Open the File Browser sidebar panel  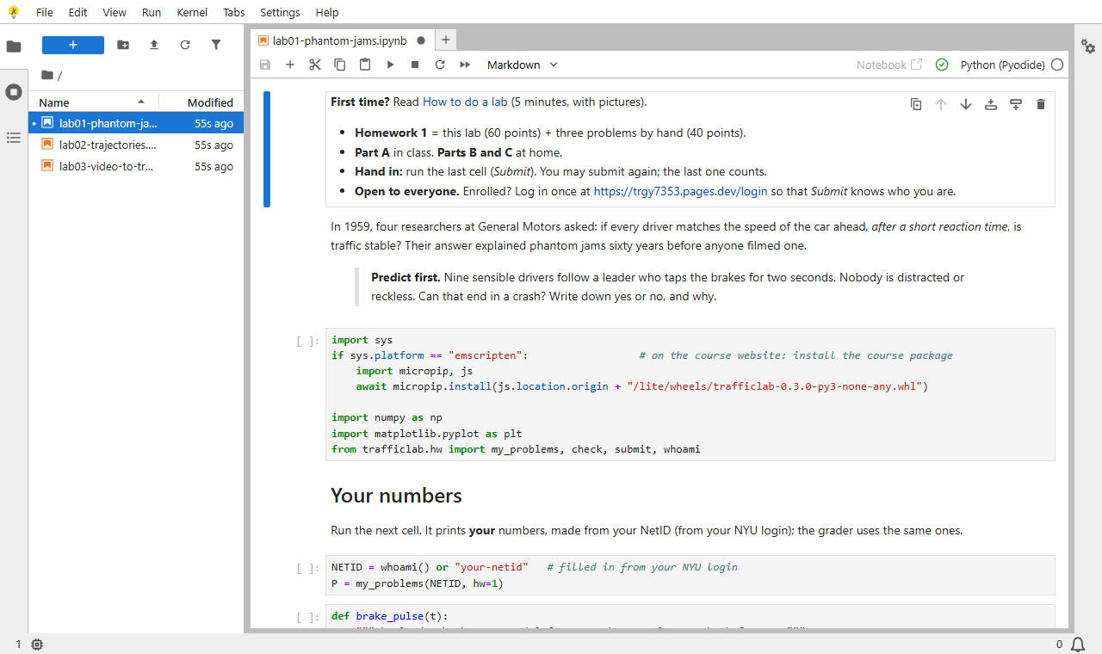[14, 46]
